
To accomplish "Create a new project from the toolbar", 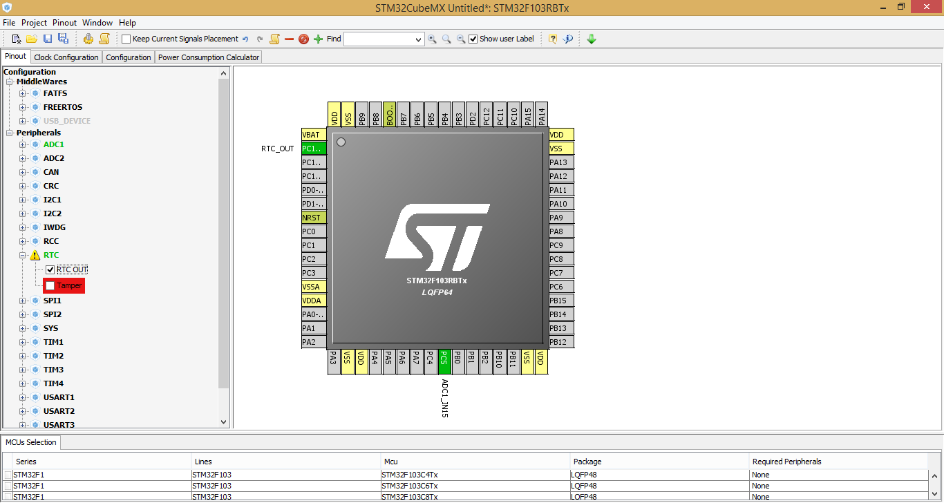I will pos(15,39).
